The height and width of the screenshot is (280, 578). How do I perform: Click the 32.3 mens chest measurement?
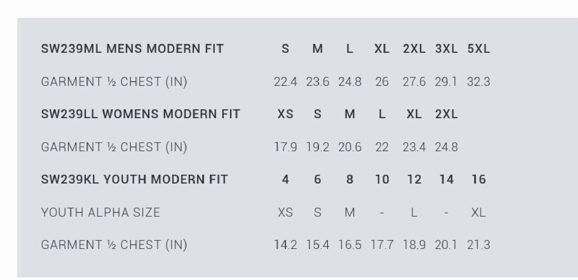click(x=479, y=82)
